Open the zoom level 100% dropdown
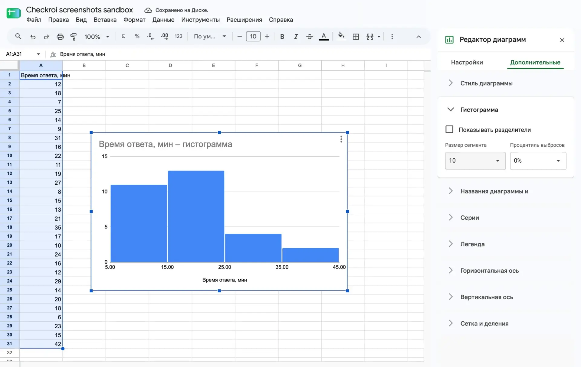 point(97,37)
